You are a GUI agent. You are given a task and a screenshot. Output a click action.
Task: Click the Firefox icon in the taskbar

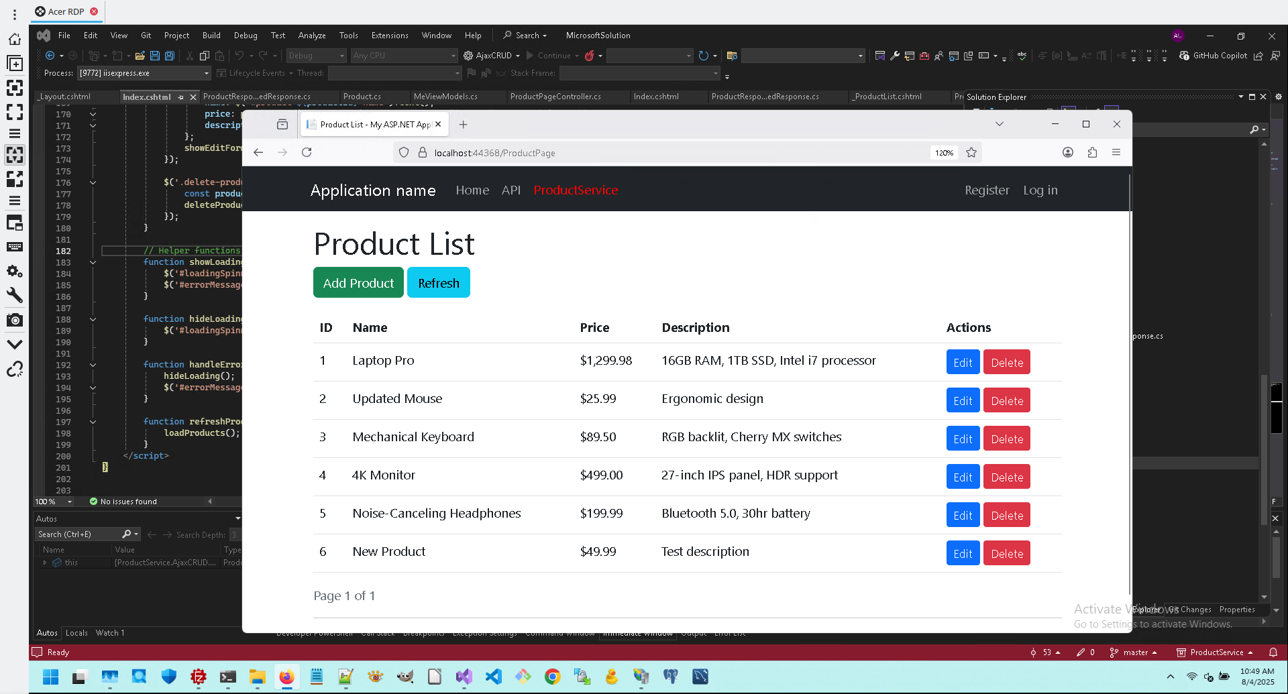click(286, 677)
